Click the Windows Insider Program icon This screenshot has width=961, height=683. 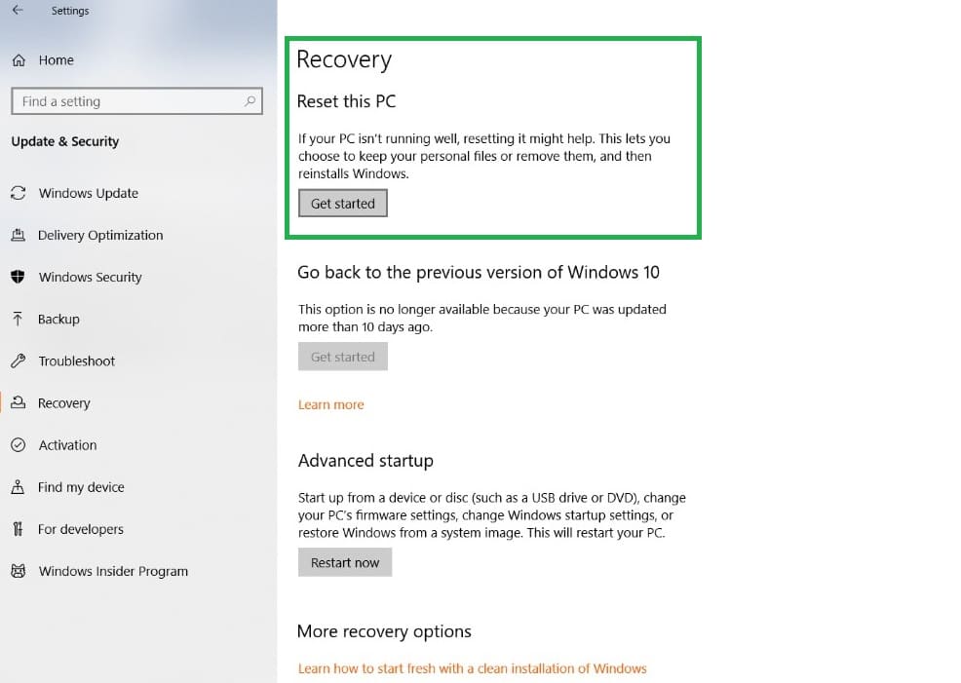[x=19, y=571]
